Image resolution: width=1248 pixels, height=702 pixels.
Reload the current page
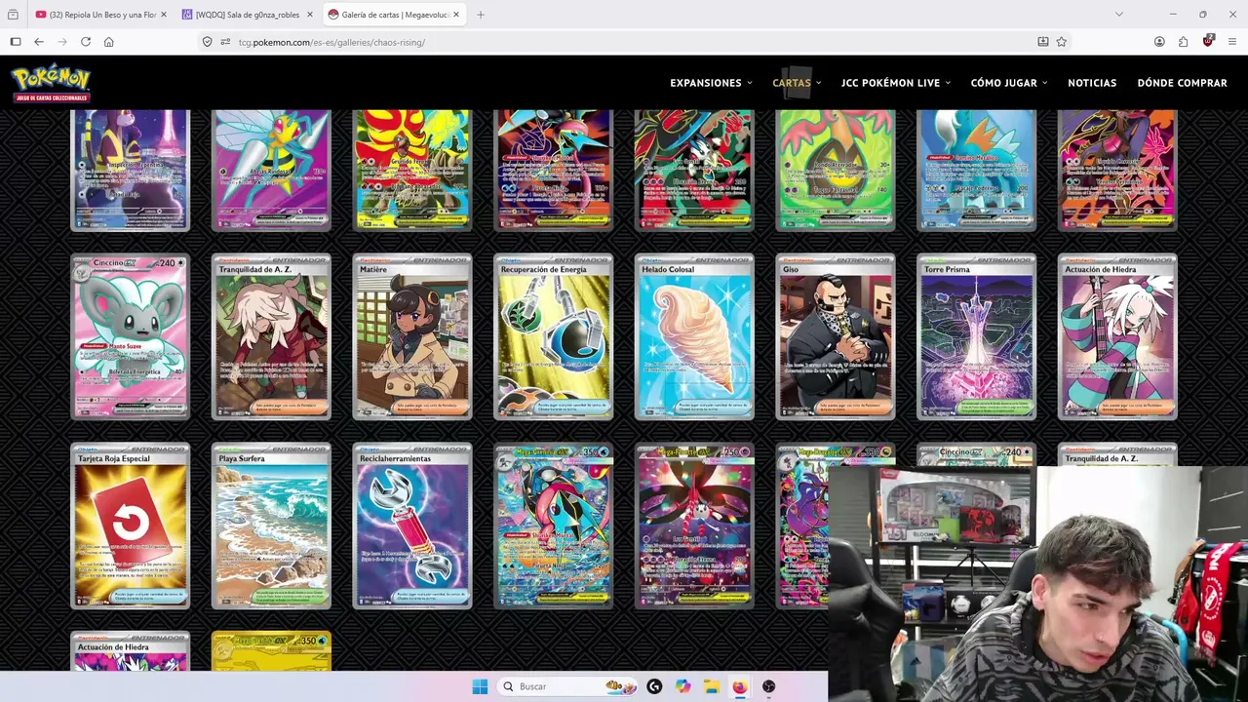tap(86, 42)
